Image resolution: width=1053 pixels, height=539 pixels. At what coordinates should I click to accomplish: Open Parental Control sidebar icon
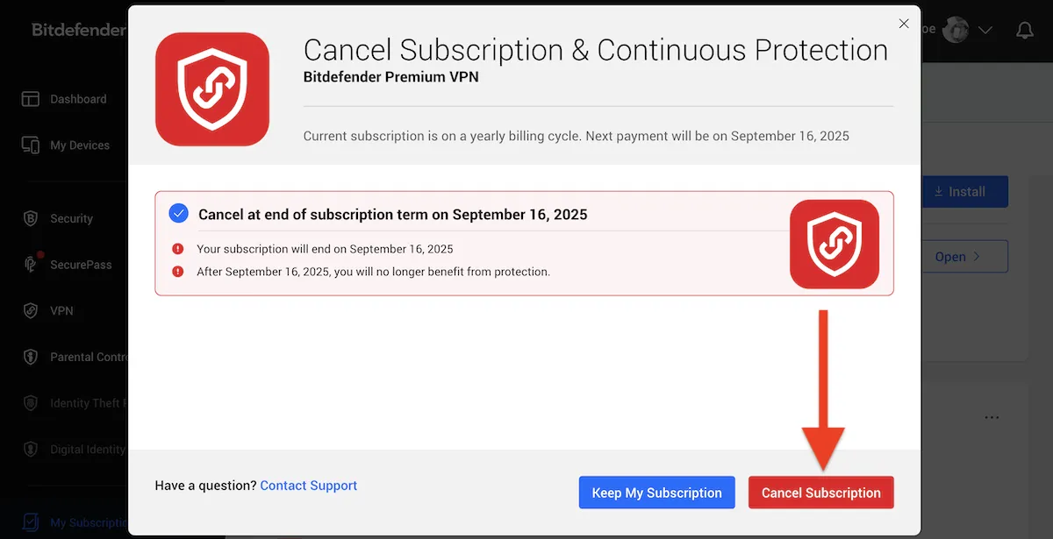click(x=31, y=358)
